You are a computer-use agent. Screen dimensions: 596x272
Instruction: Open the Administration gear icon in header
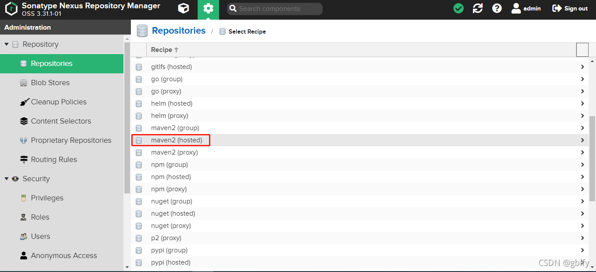(x=209, y=9)
